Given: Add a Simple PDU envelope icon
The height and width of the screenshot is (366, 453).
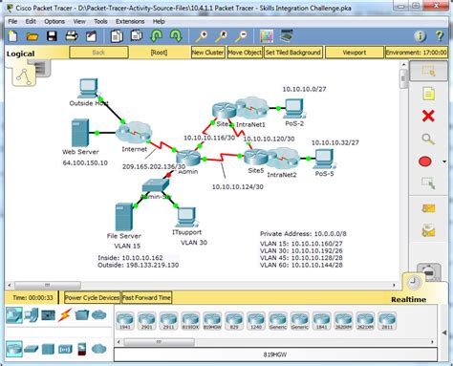Looking at the screenshot, I should click(428, 208).
